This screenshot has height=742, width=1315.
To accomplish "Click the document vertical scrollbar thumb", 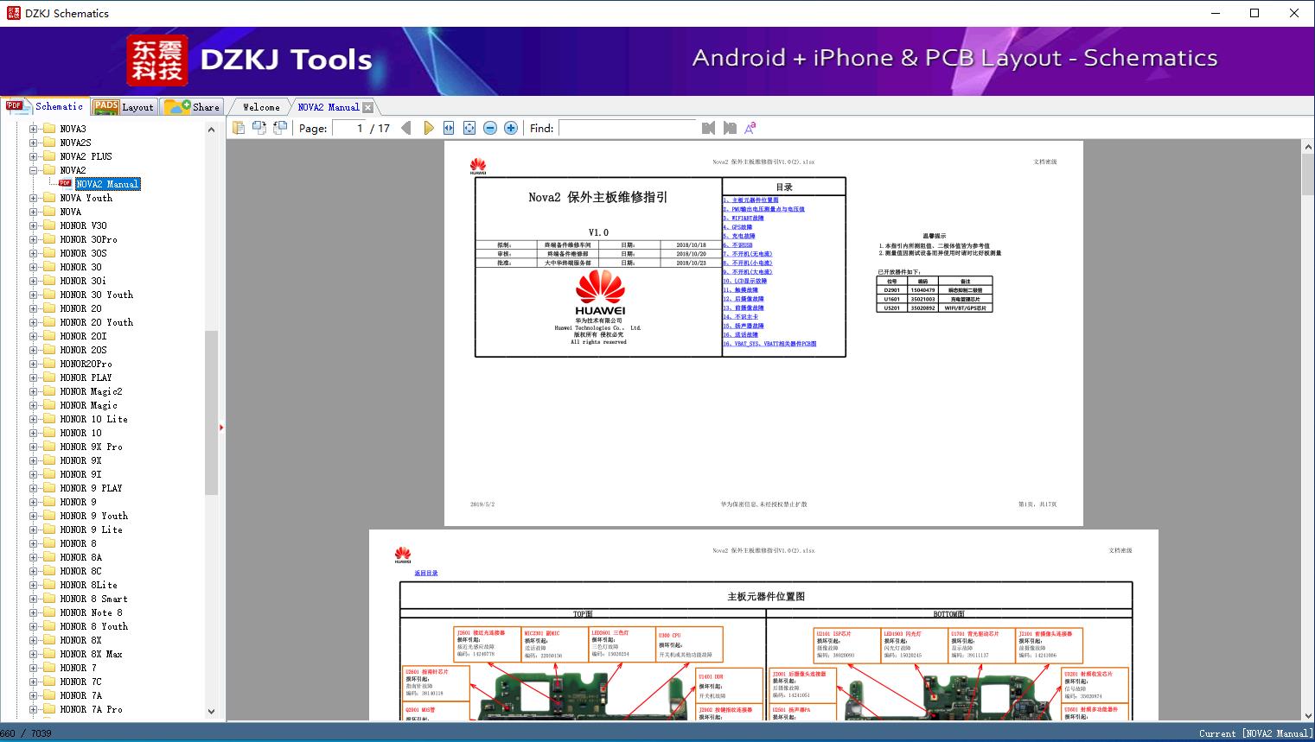I will coord(1308,176).
